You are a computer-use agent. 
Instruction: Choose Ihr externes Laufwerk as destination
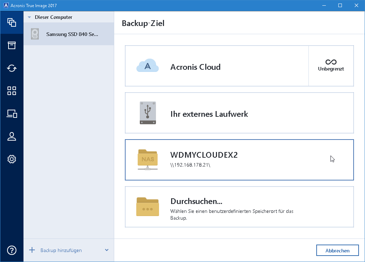click(x=239, y=113)
